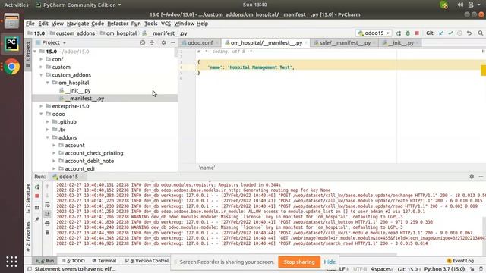
Task: Click the yellow warning marker in editor
Action: pos(483,71)
